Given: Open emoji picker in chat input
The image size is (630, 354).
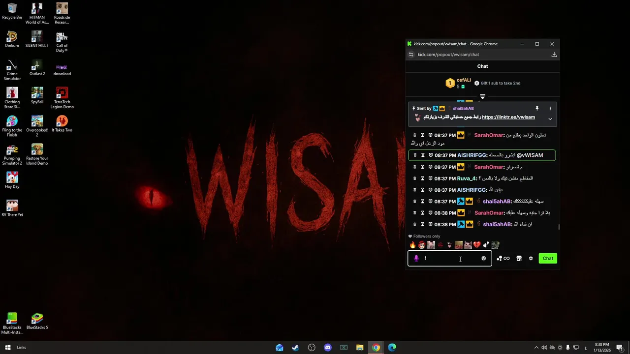Looking at the screenshot, I should [483, 258].
